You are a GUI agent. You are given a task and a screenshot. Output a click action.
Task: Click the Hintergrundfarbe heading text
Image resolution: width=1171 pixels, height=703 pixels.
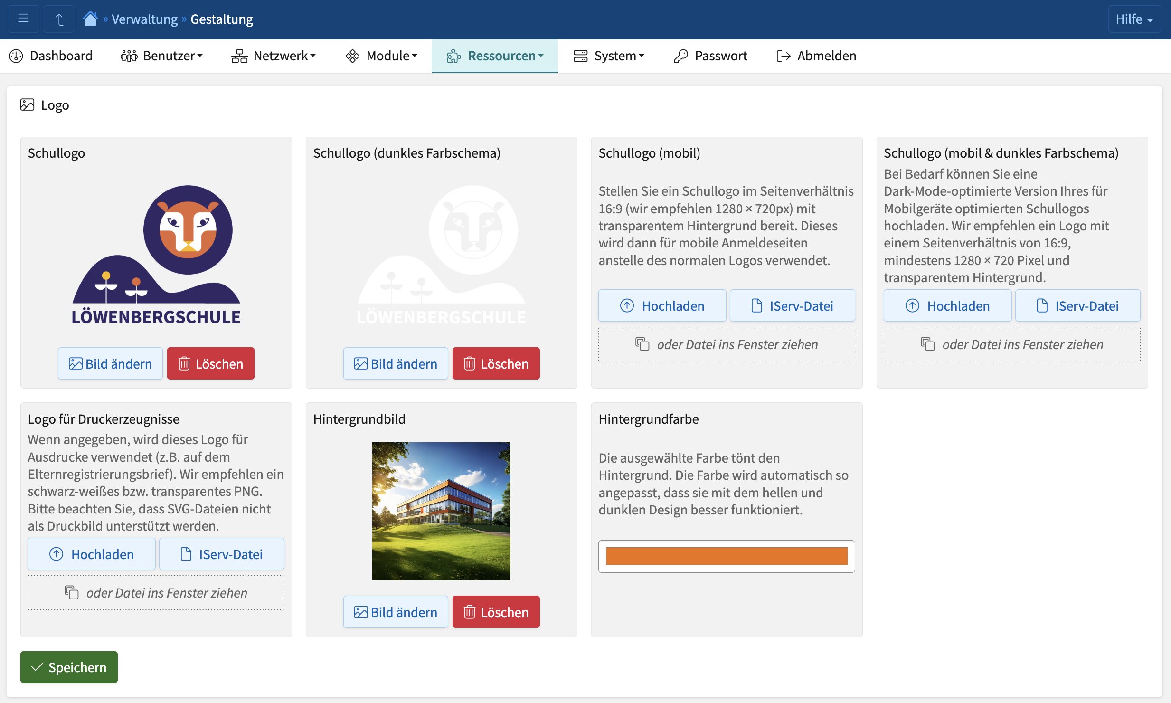[648, 419]
